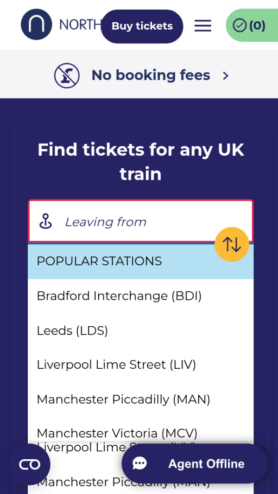Select Bradford Interchange (BDI) station
This screenshot has width=278, height=494.
[119, 296]
